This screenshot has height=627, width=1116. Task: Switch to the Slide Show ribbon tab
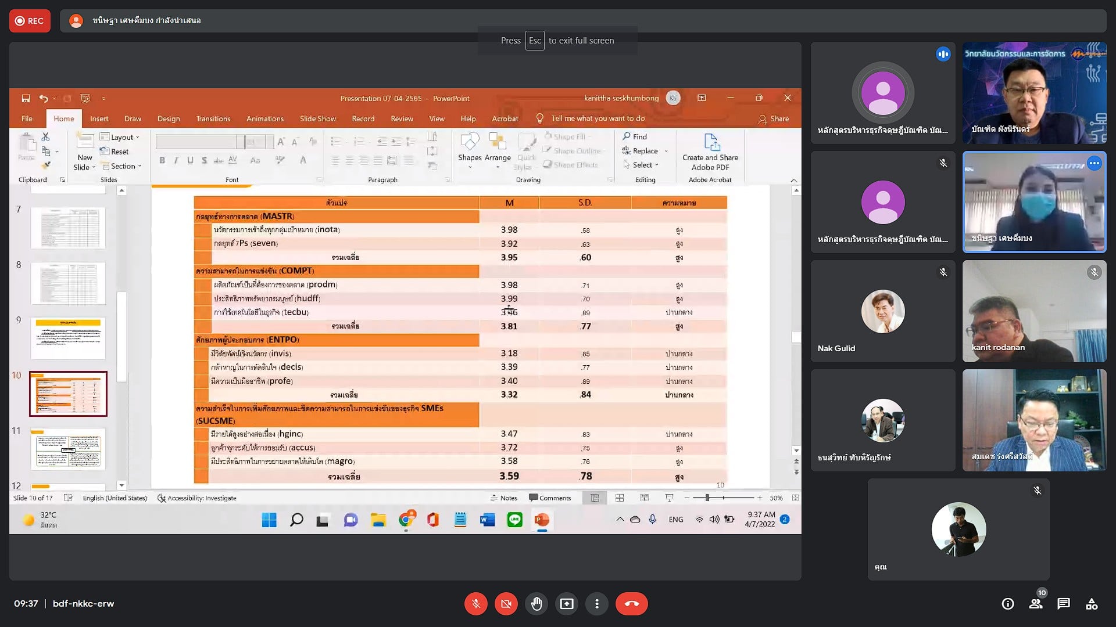pyautogui.click(x=317, y=118)
